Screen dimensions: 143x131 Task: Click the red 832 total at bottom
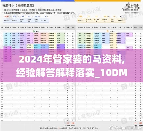click(x=73, y=123)
